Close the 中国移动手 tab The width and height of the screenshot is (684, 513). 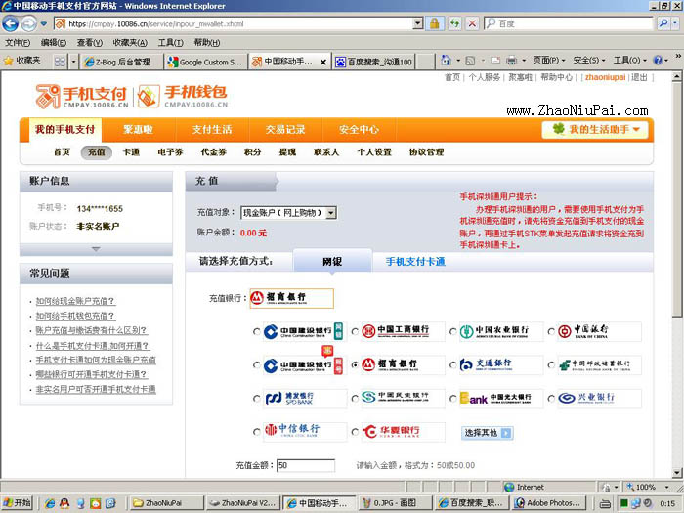point(323,62)
